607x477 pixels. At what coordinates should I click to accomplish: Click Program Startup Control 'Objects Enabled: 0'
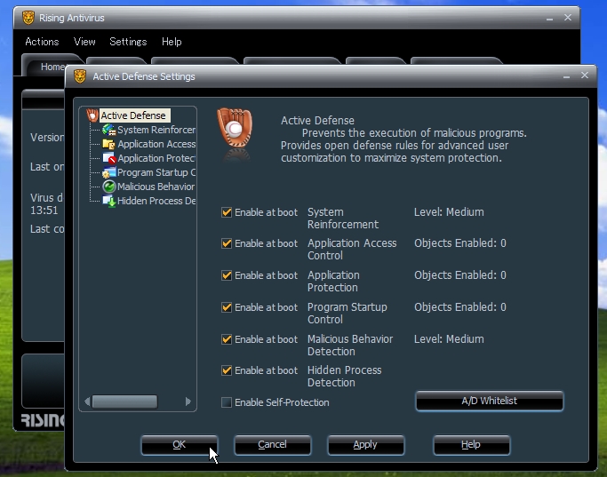pyautogui.click(x=460, y=307)
